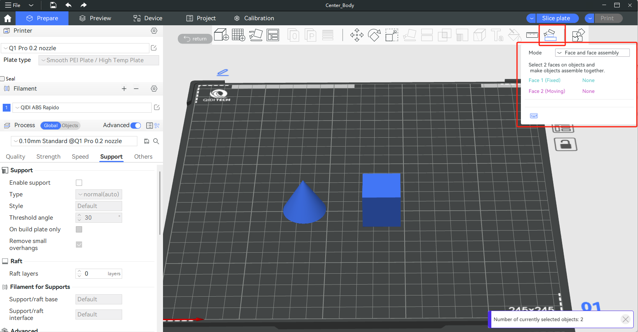Select the Move tool
The image size is (638, 332).
357,35
